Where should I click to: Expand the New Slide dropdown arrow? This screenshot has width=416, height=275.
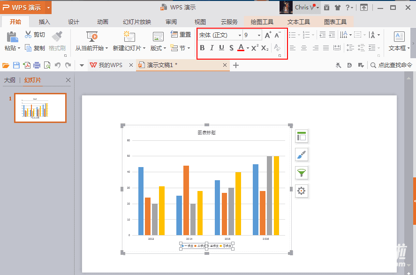(x=144, y=48)
